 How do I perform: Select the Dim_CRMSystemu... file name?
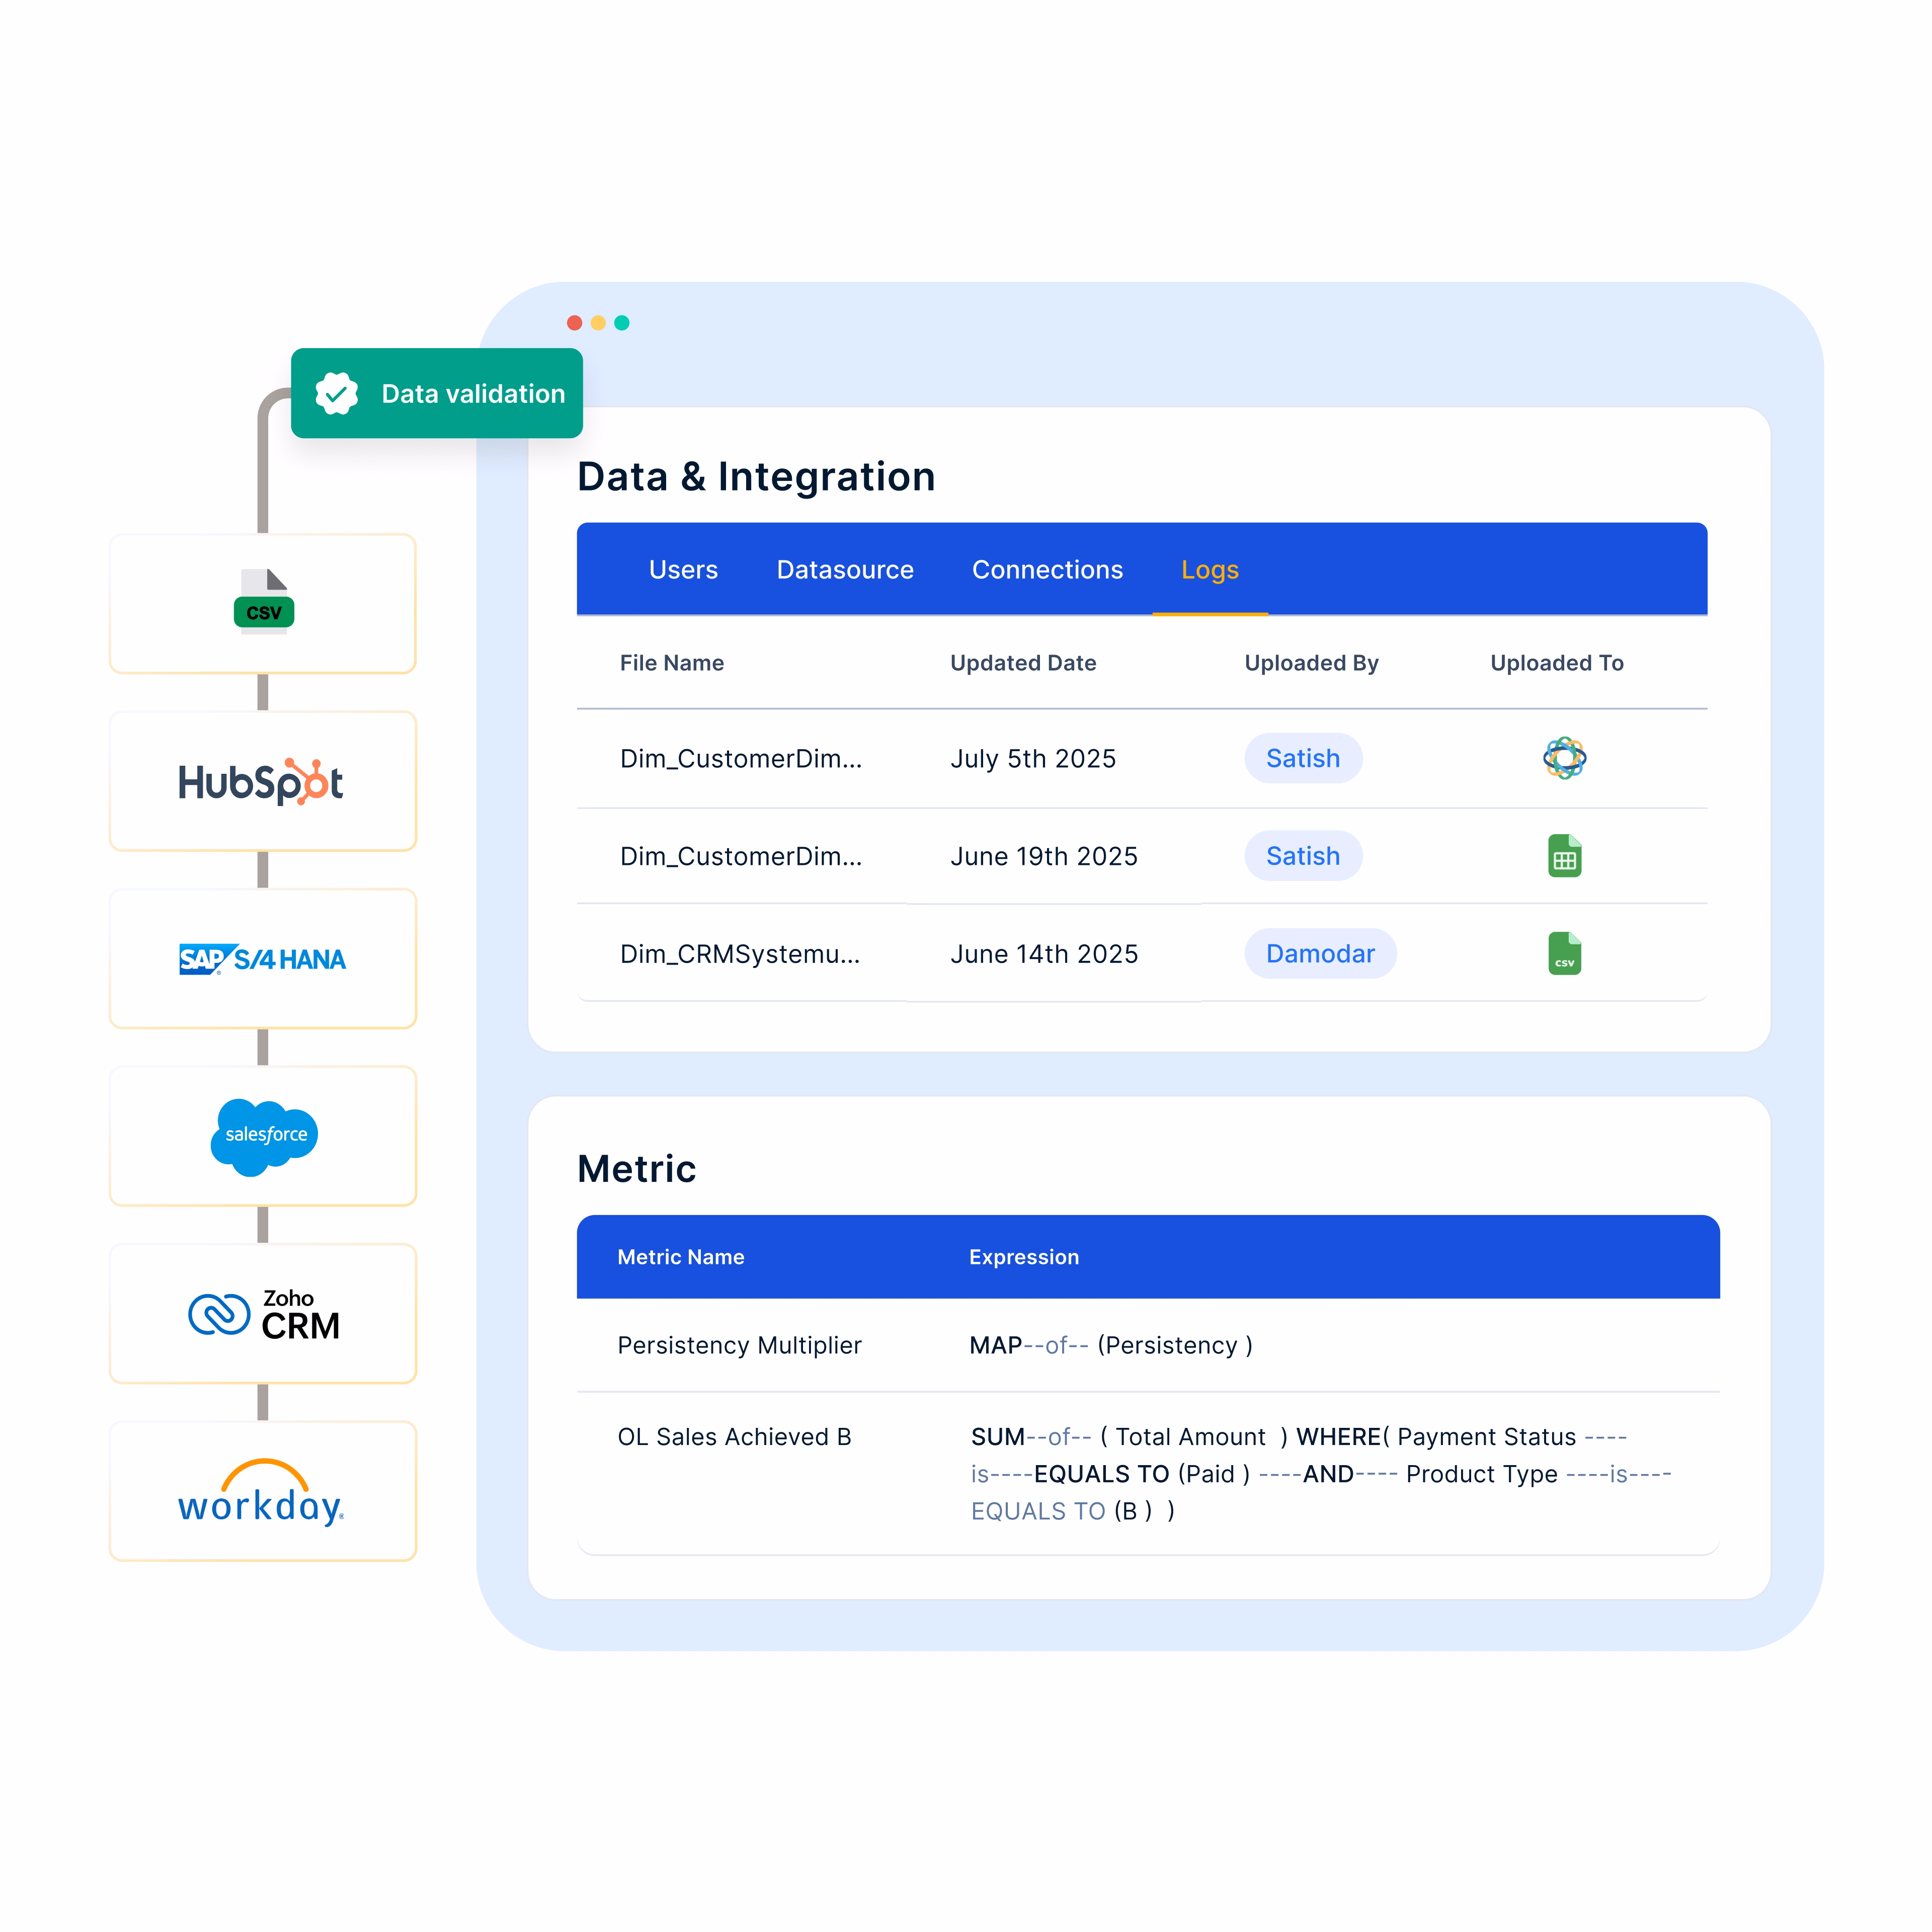pos(740,954)
